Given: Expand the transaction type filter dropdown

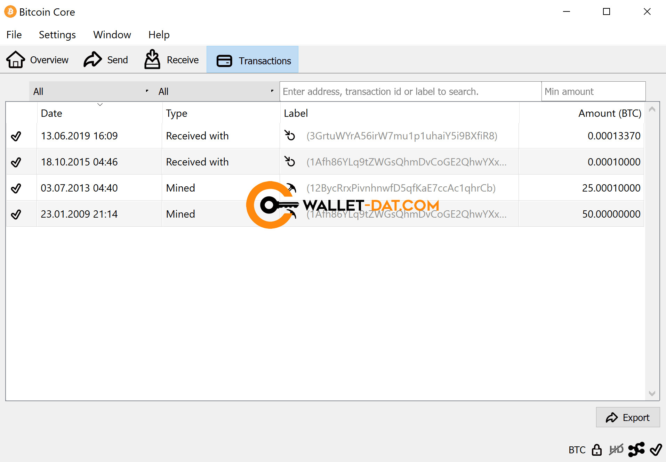Looking at the screenshot, I should coord(217,91).
